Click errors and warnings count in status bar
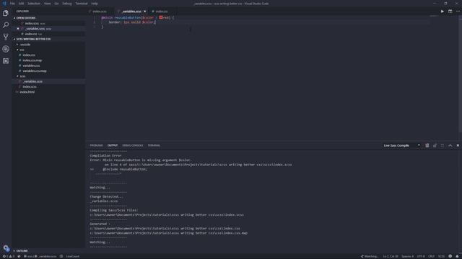 click(x=8, y=256)
